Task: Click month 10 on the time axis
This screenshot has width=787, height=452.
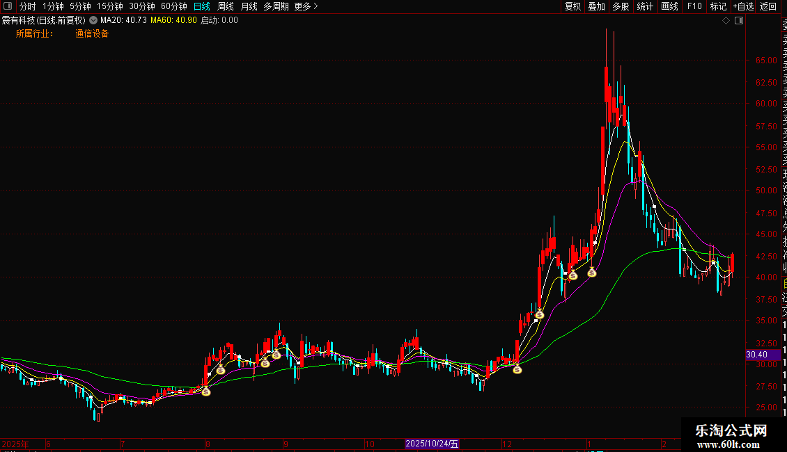Action: click(369, 444)
